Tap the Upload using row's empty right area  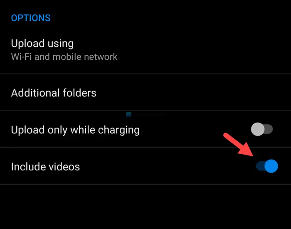pyautogui.click(x=204, y=49)
